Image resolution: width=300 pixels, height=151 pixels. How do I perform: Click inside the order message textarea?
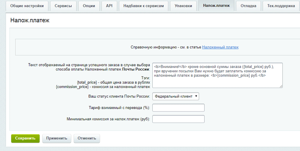tap(217, 75)
